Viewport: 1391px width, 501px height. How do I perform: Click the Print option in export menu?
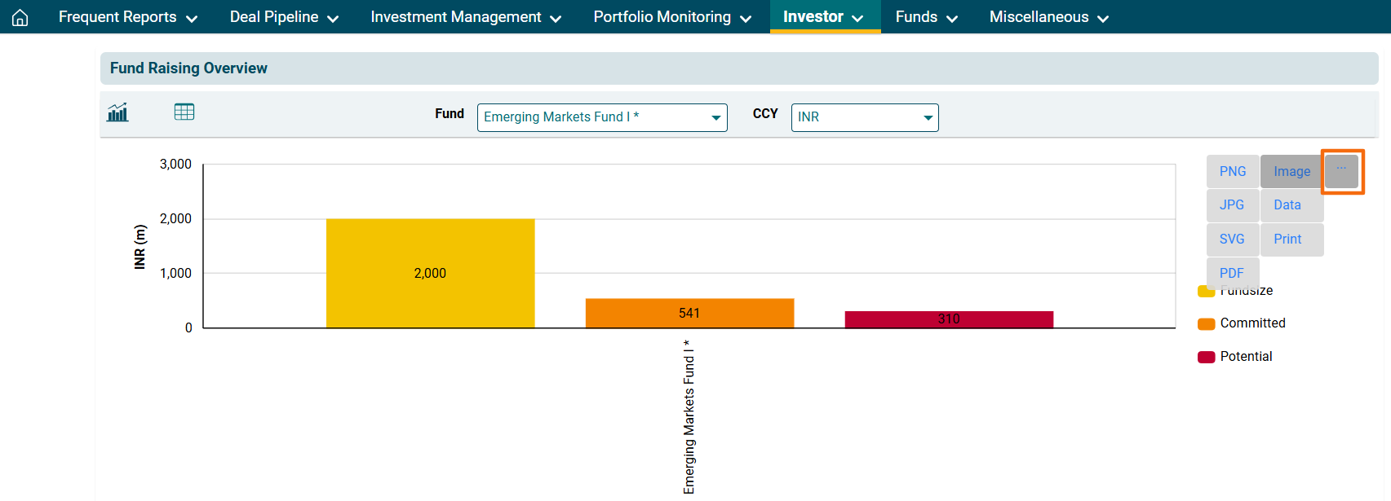coord(1287,240)
